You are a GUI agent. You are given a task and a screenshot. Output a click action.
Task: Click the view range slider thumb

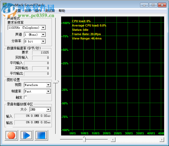pyautogui.click(x=84, y=139)
